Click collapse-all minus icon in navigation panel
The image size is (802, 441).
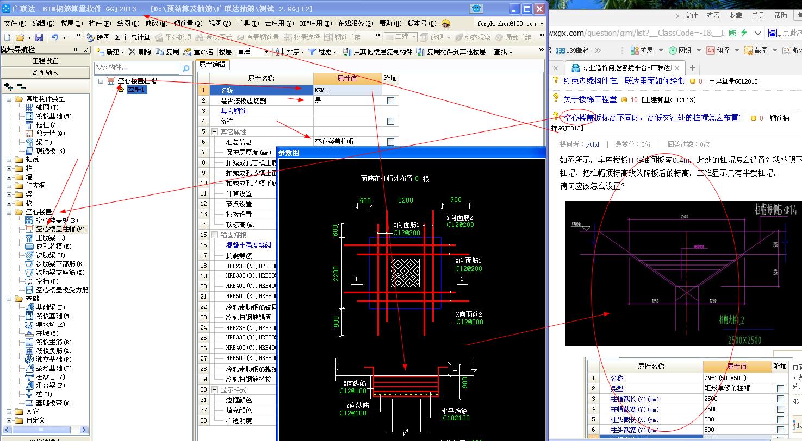(21, 86)
